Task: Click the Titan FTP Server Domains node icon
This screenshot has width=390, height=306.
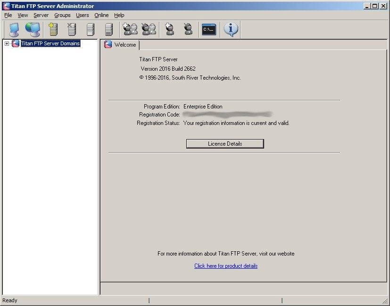Action: point(16,43)
